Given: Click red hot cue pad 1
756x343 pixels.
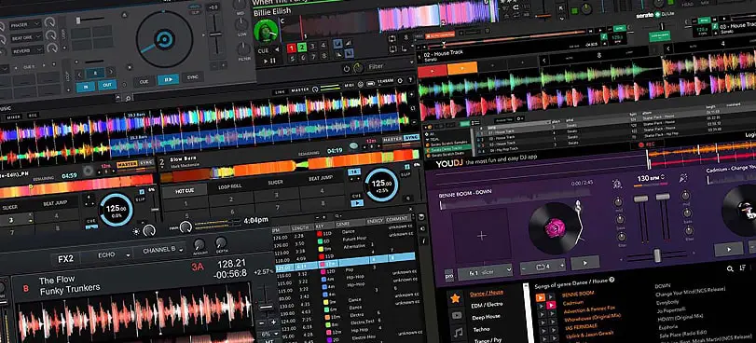Looking at the screenshot, I should coord(291,48).
